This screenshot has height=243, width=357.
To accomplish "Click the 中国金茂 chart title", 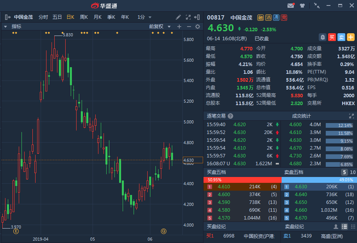I will [x=23, y=17].
